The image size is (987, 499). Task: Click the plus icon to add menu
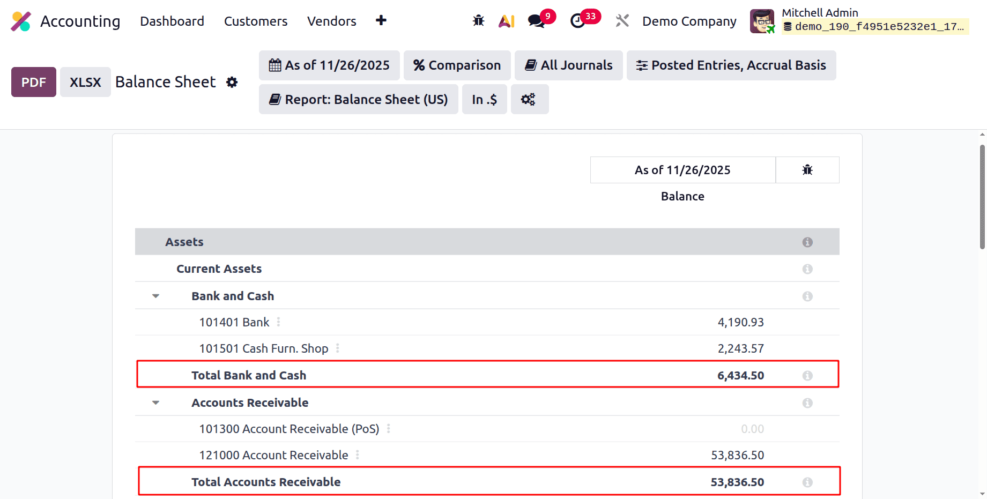pos(381,20)
